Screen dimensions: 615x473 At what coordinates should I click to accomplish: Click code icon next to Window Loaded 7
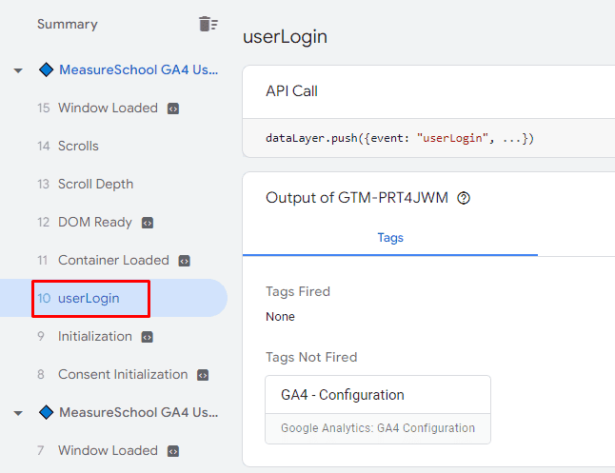173,451
